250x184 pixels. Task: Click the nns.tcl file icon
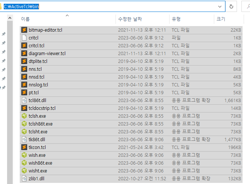(24, 69)
